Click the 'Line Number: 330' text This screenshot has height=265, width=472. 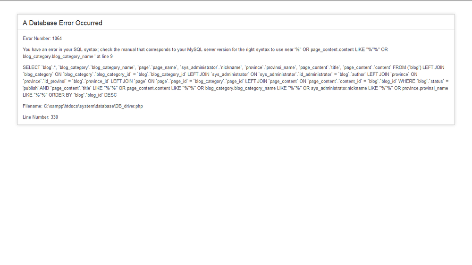click(40, 117)
